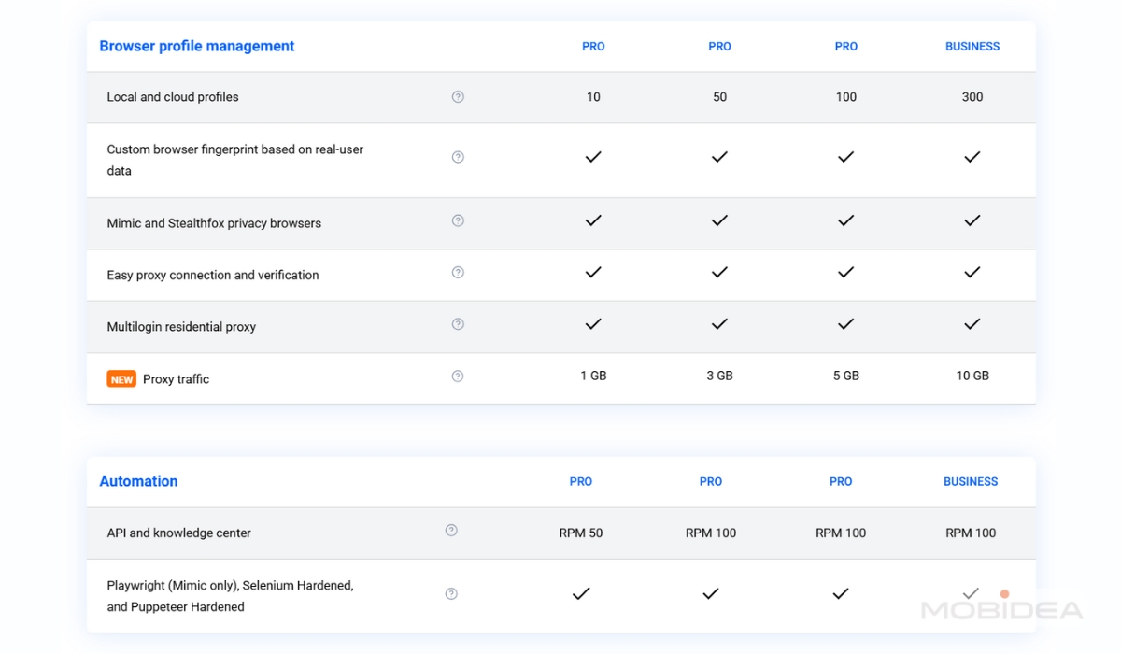1121x654 pixels.
Task: Select the Browser profile management heading
Action: [x=197, y=46]
